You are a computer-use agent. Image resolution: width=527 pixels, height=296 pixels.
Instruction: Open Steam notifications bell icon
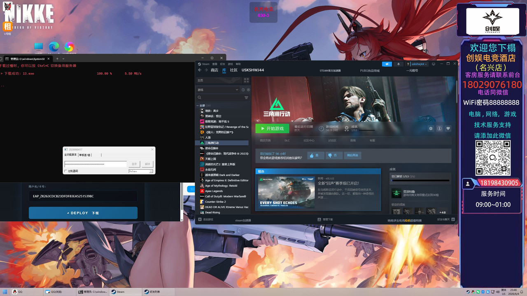tap(399, 64)
